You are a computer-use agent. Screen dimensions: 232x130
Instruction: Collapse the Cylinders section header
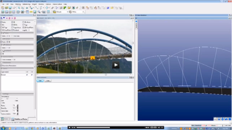17,45
